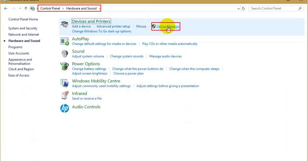Open Power Options heading
Screen dimensions: 308x161
click(86, 64)
